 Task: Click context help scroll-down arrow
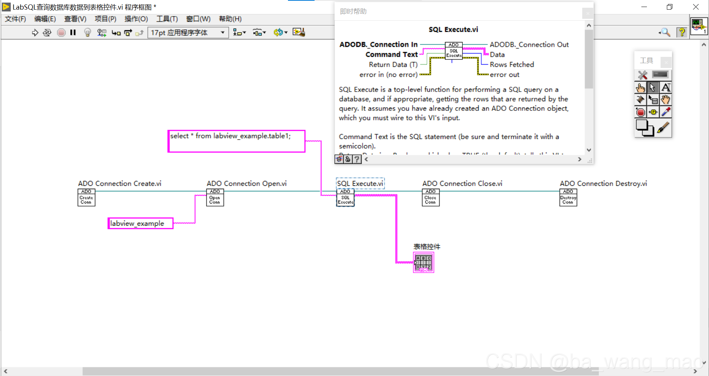coord(589,150)
